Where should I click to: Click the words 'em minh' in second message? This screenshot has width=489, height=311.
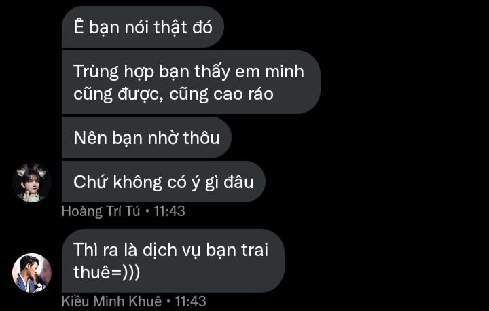(x=270, y=72)
